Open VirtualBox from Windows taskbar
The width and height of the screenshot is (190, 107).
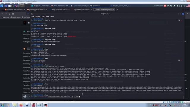point(27,105)
